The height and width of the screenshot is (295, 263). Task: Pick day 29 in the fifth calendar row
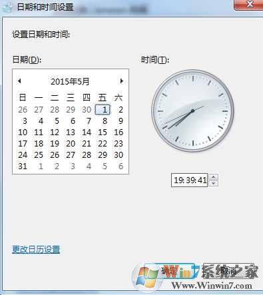(x=103, y=155)
